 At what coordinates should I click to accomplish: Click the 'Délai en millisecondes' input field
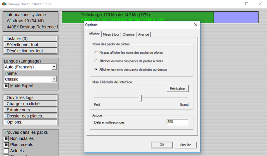pyautogui.click(x=177, y=122)
